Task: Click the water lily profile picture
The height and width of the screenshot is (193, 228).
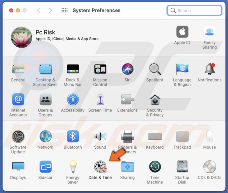Action: pos(22,37)
